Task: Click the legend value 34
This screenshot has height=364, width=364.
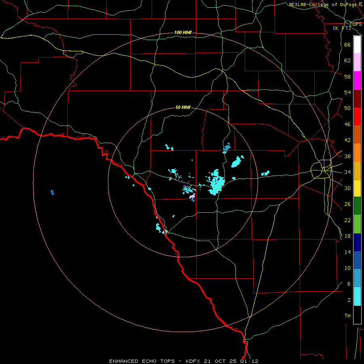Action: point(347,172)
